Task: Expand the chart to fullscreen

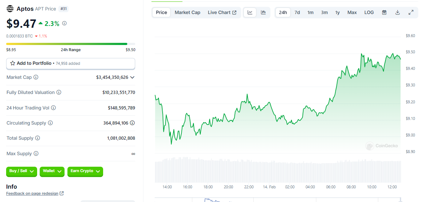Action: point(411,13)
